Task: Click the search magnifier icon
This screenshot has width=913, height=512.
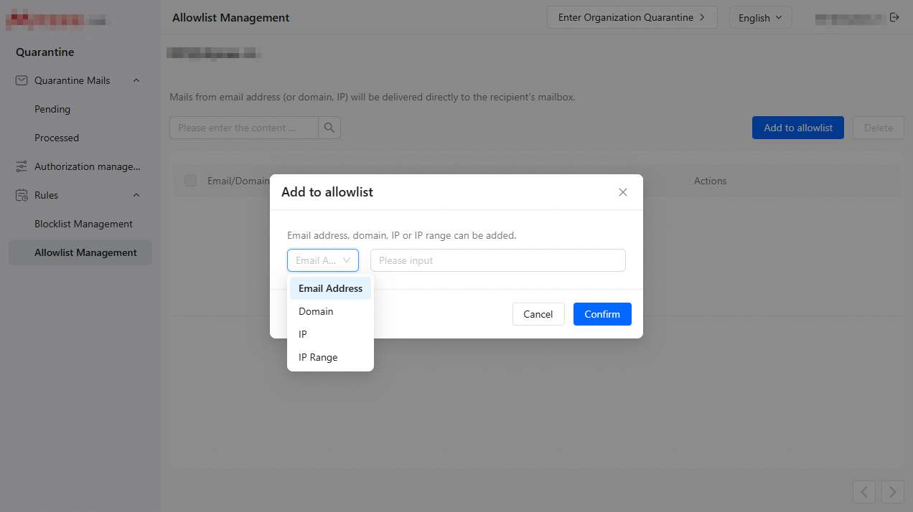Action: pos(329,128)
